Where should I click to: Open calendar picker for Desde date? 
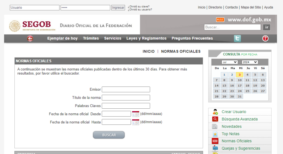(135, 114)
